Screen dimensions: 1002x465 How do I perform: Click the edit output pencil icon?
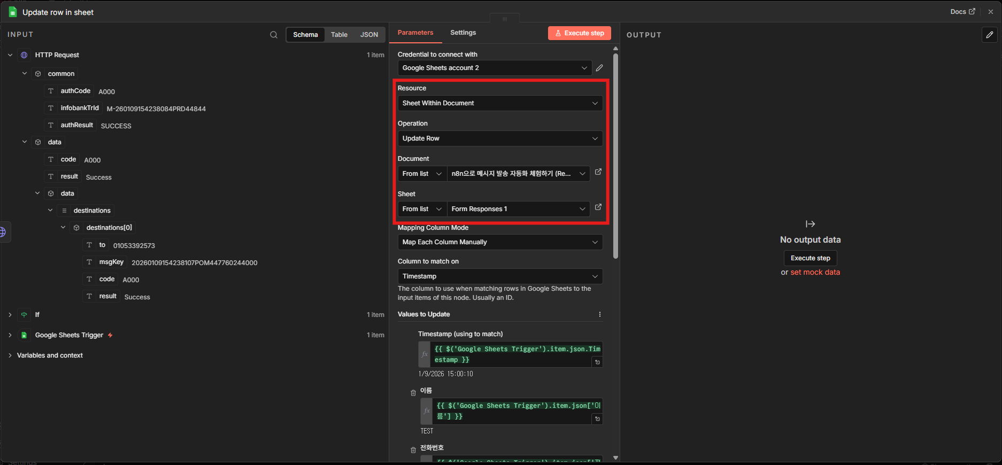(x=989, y=35)
